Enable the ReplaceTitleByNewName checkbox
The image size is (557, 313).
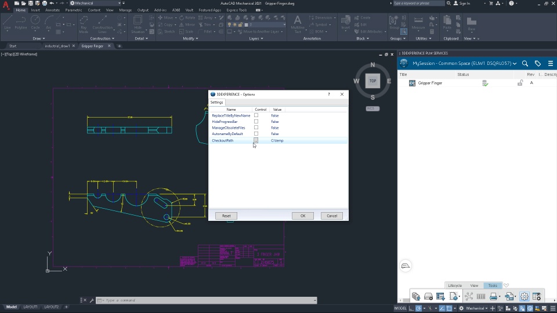point(256,115)
